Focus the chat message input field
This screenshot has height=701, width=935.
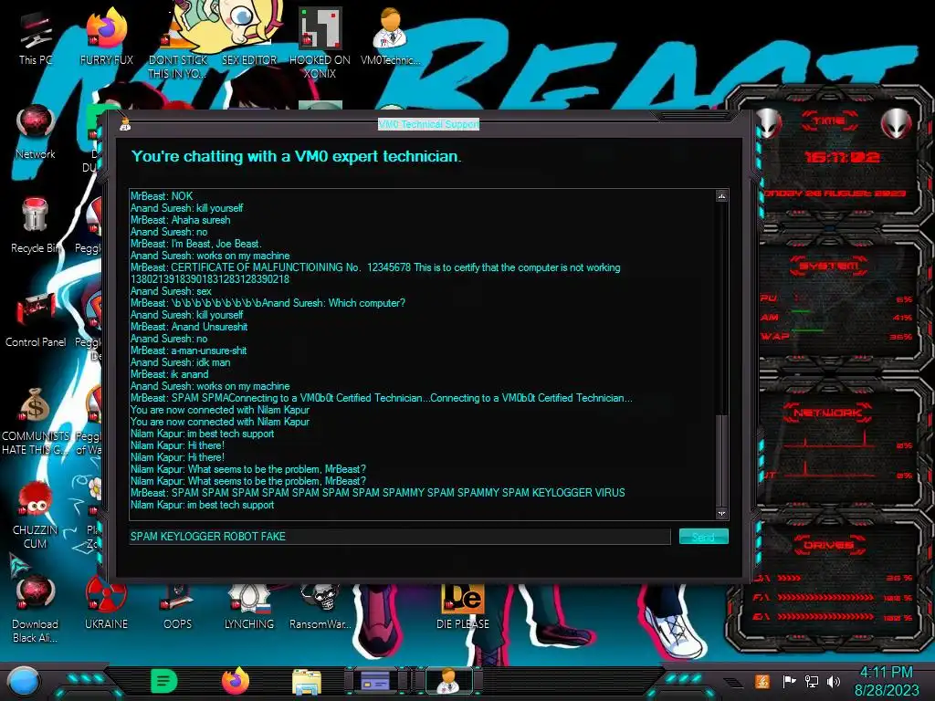tap(400, 537)
